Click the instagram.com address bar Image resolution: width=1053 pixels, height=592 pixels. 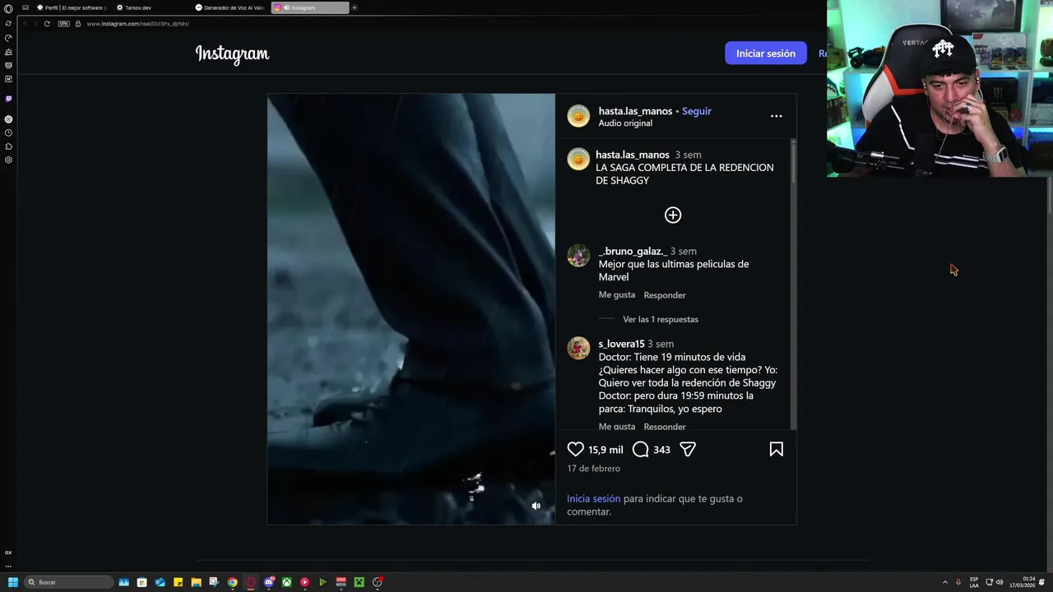137,24
